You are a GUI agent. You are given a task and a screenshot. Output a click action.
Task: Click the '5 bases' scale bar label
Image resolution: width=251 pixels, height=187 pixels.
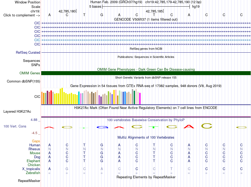coord(95,7)
